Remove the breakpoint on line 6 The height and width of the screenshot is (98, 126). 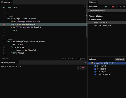pos(4,24)
